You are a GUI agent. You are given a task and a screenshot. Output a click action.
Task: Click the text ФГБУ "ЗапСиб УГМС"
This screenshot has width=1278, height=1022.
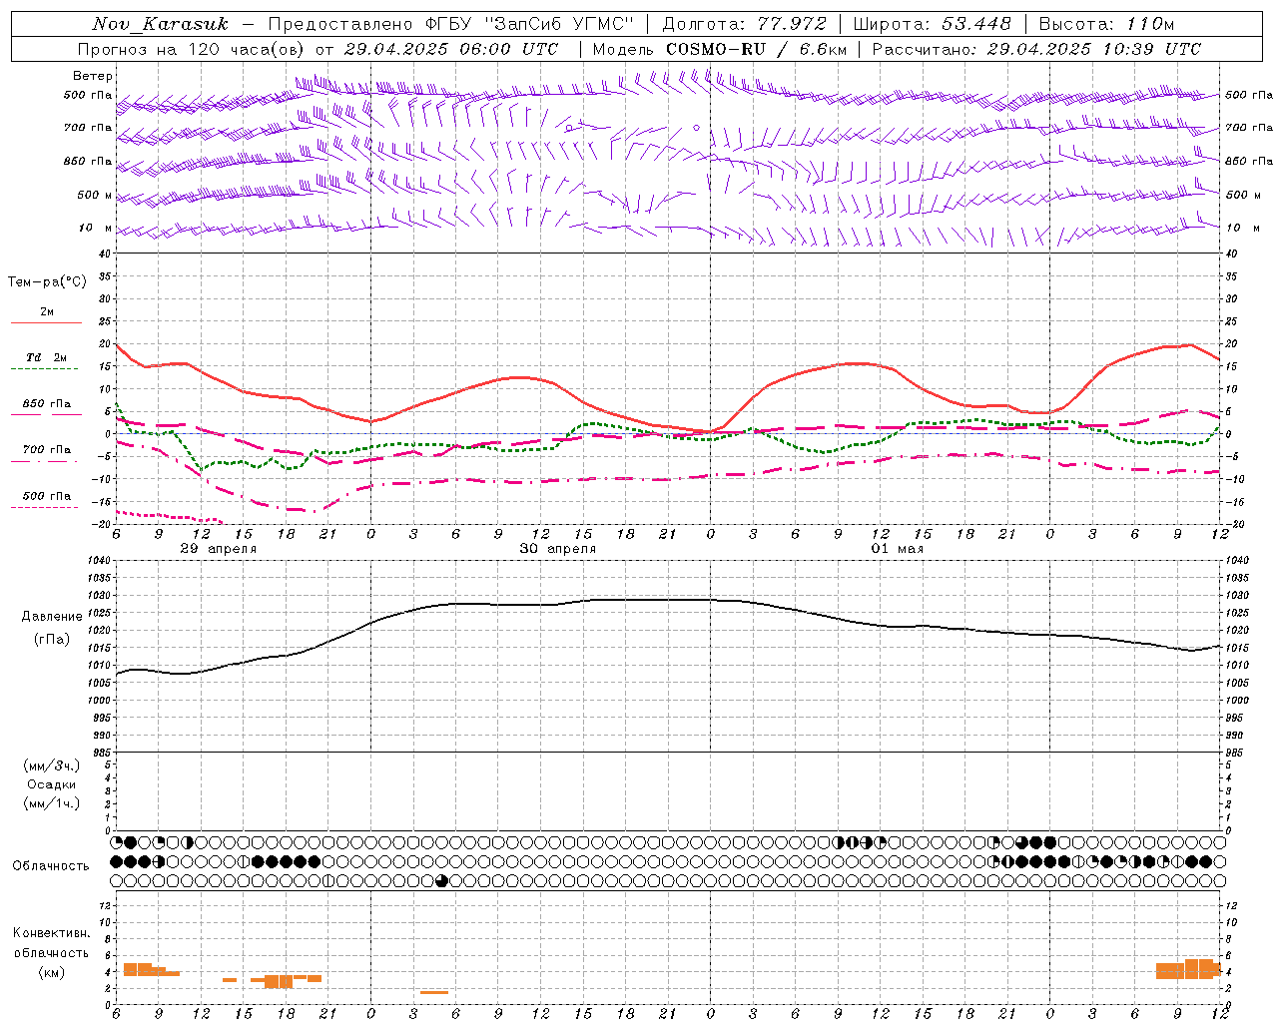(x=530, y=24)
